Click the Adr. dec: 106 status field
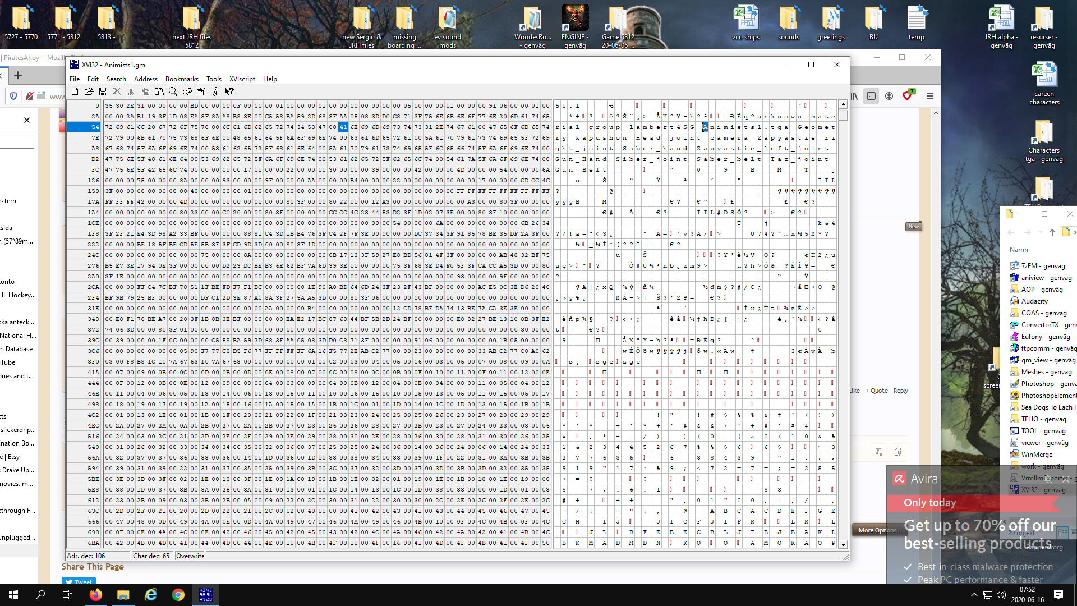The width and height of the screenshot is (1077, 606). click(x=98, y=556)
